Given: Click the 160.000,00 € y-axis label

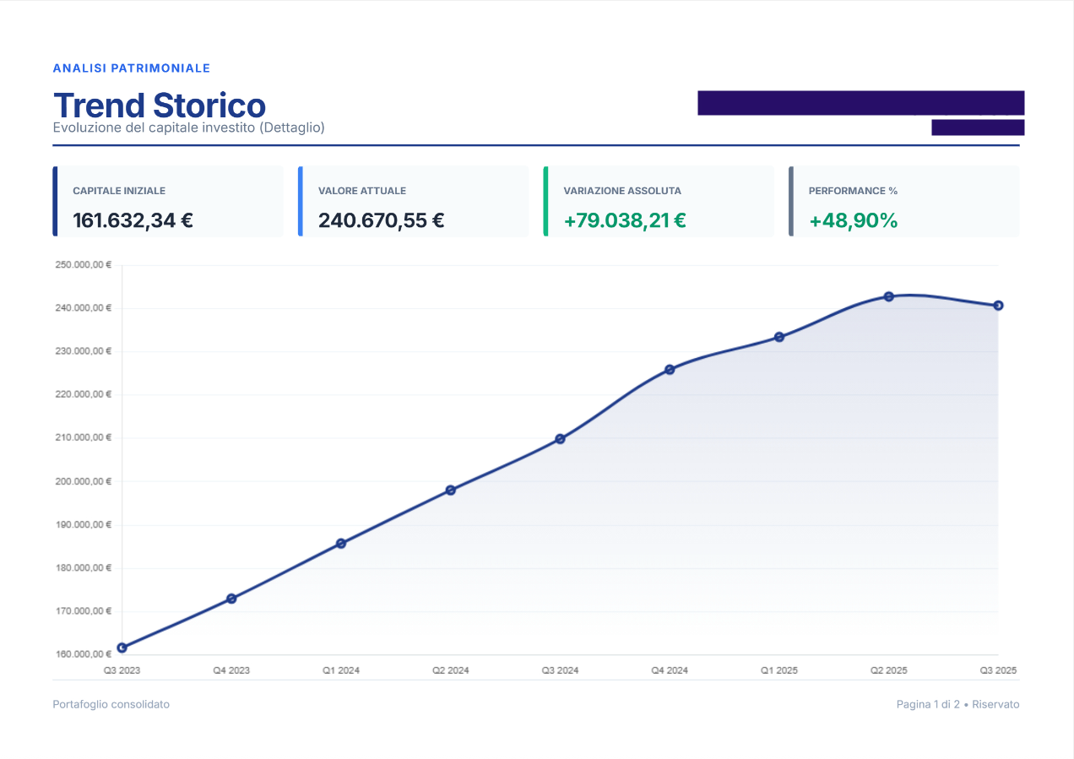Looking at the screenshot, I should pyautogui.click(x=84, y=654).
